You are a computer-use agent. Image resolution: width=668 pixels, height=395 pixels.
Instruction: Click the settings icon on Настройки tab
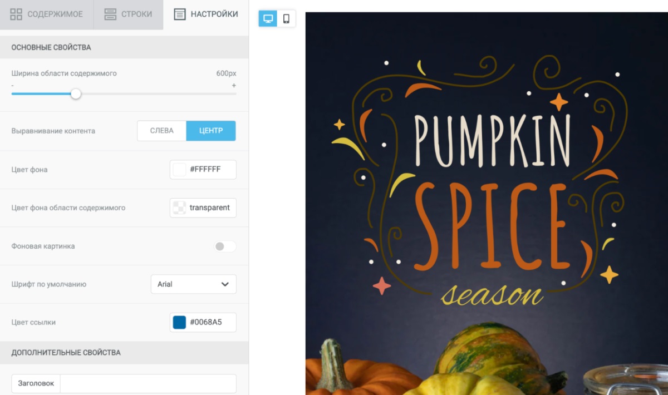click(x=179, y=14)
